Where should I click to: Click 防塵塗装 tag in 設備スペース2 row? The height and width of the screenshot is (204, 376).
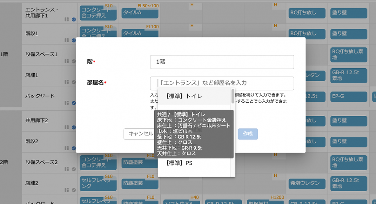(140, 163)
